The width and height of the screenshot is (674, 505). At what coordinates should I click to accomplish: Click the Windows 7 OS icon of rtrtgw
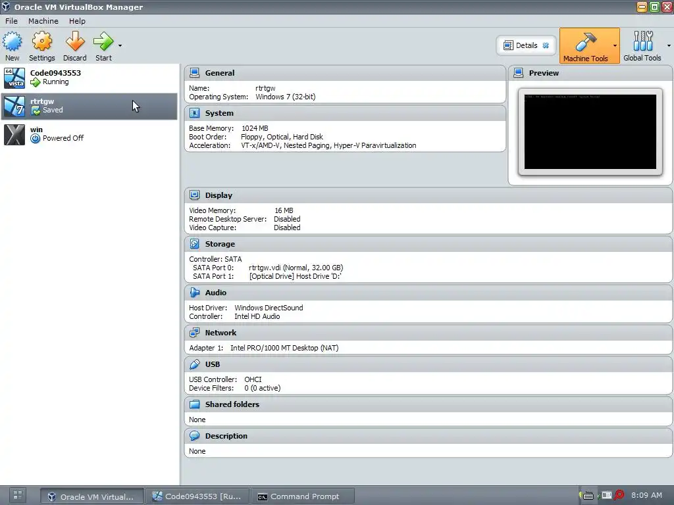[x=14, y=106]
